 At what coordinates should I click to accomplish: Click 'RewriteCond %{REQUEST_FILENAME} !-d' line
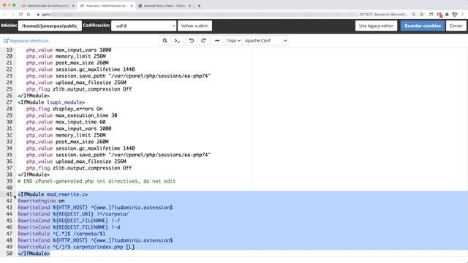(69, 227)
